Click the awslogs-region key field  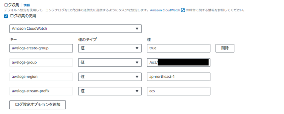click(x=41, y=77)
